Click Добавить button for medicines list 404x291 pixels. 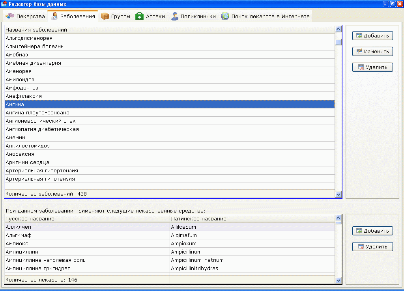[x=372, y=231]
